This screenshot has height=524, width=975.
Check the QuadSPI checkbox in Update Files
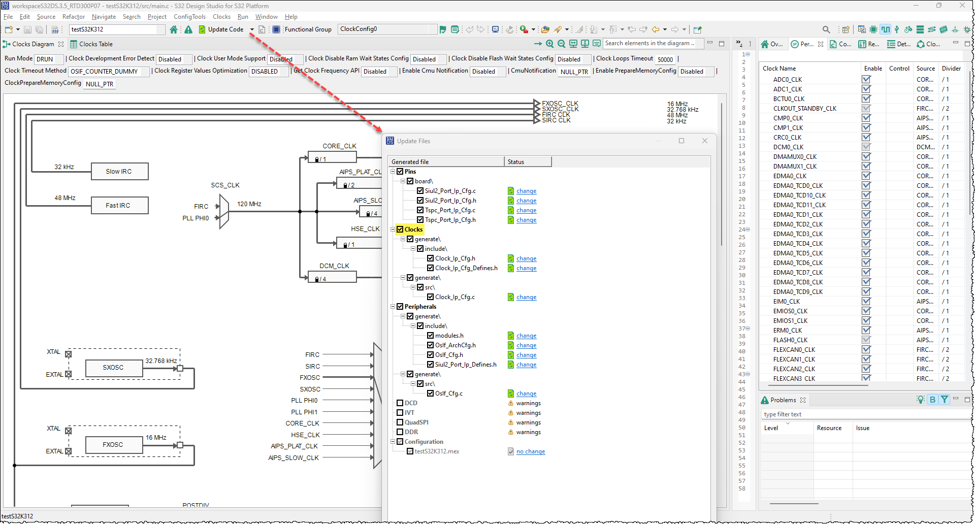click(400, 422)
